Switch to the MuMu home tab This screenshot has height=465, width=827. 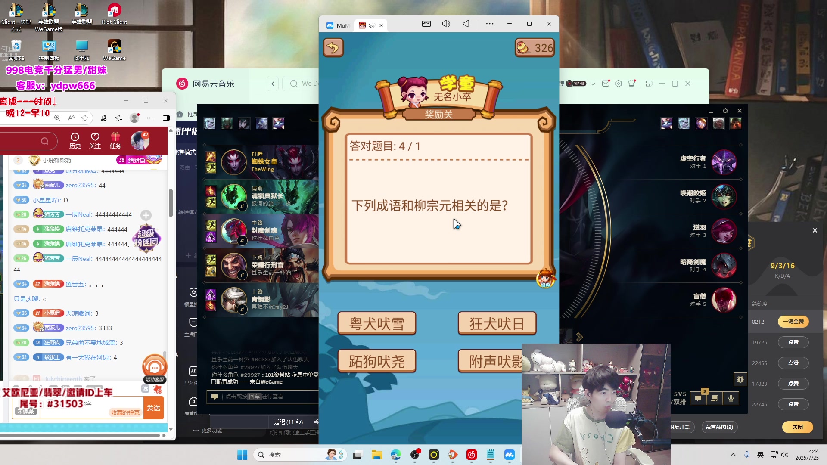337,25
